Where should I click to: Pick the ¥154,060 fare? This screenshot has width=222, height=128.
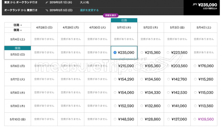(x=115, y=92)
